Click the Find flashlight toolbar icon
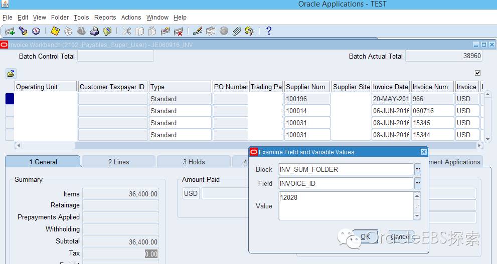 pyautogui.click(x=23, y=31)
